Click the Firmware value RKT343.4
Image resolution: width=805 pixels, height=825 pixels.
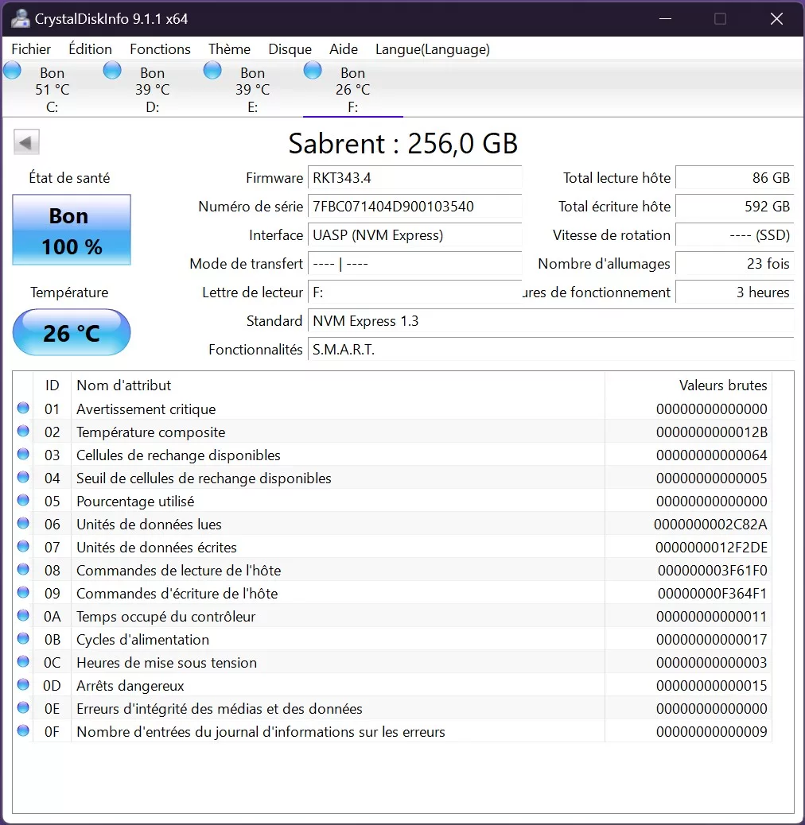click(x=414, y=178)
